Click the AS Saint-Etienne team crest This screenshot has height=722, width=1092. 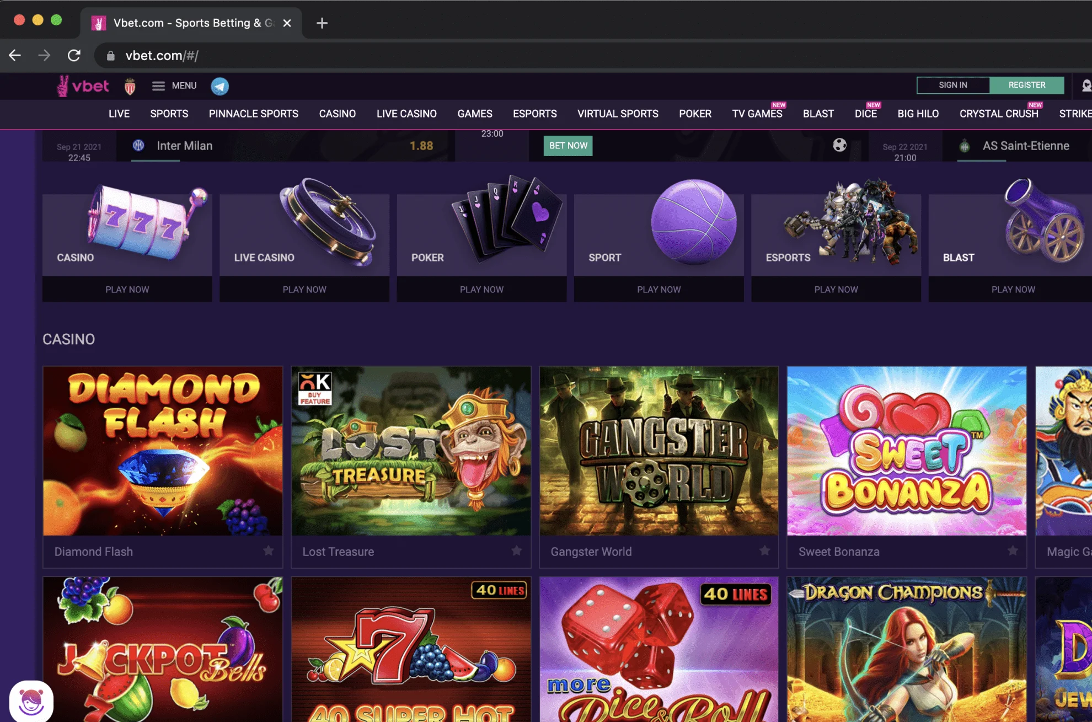965,146
